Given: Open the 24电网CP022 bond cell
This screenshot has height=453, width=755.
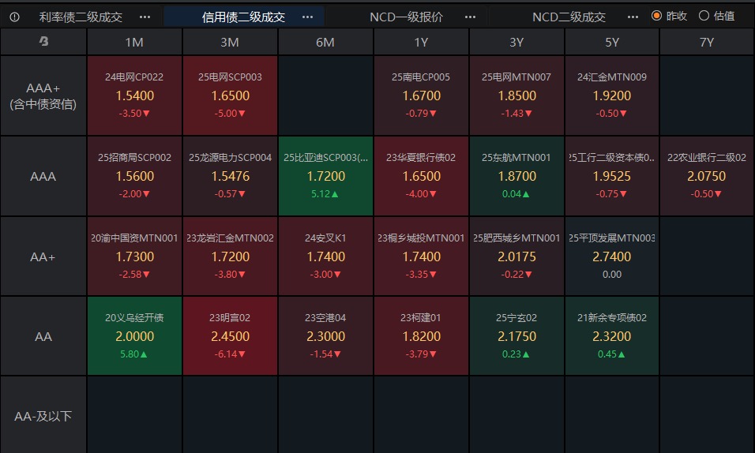Looking at the screenshot, I should pos(134,95).
